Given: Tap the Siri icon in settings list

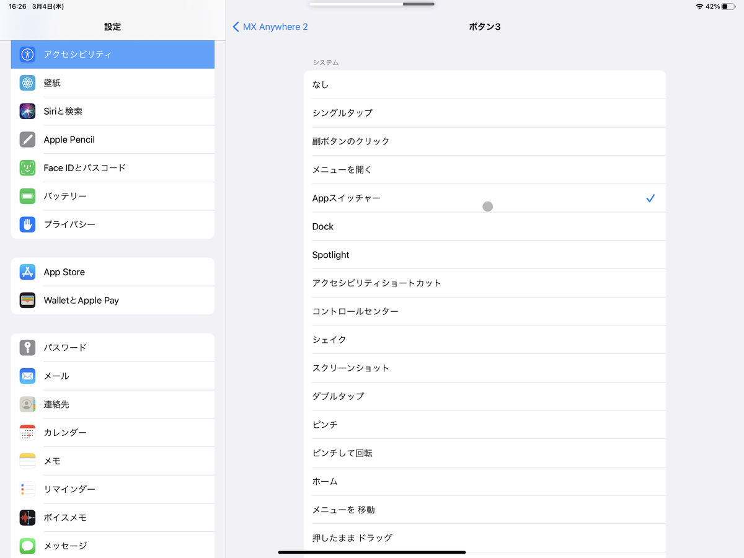Looking at the screenshot, I should click(x=27, y=112).
